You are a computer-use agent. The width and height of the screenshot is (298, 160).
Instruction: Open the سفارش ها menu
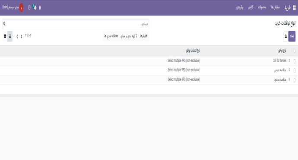[x=275, y=7]
